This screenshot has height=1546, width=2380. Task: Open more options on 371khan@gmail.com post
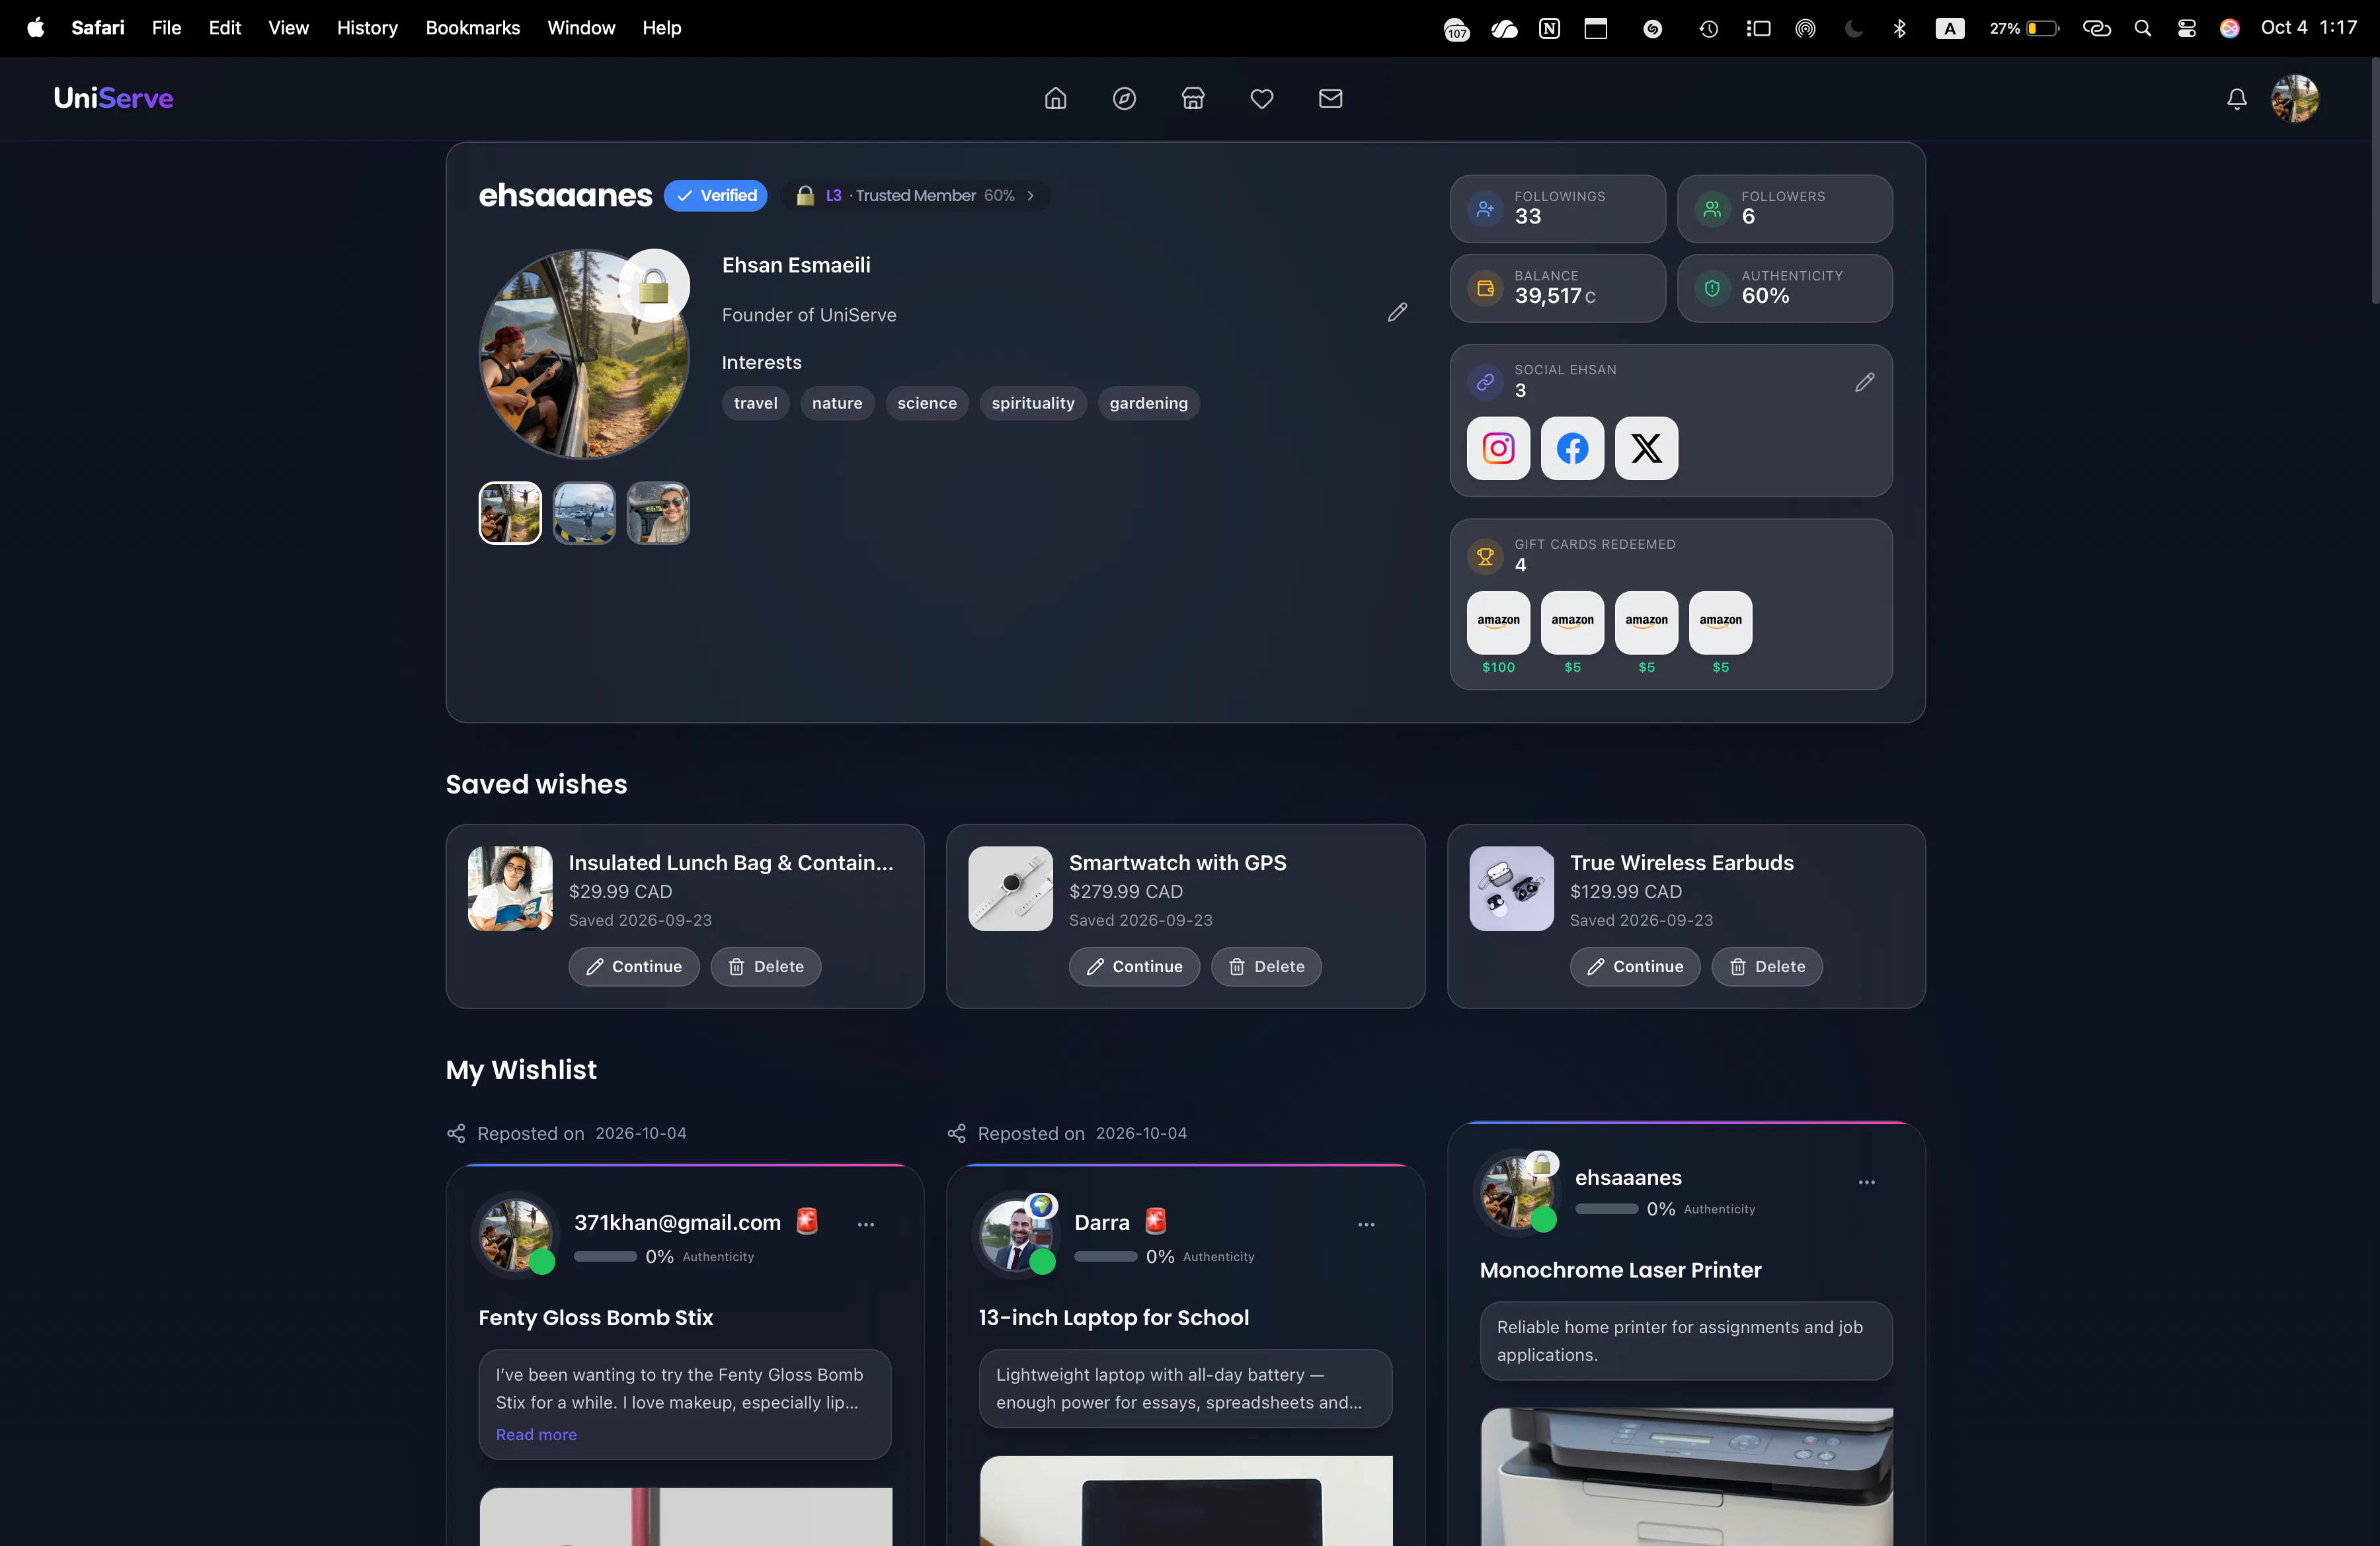(866, 1224)
